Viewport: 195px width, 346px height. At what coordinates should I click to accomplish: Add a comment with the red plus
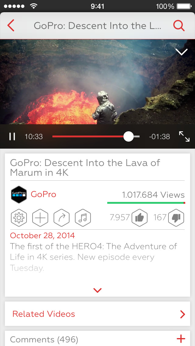[181, 338]
